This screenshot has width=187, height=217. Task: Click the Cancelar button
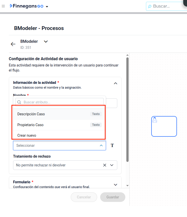[x=84, y=197]
